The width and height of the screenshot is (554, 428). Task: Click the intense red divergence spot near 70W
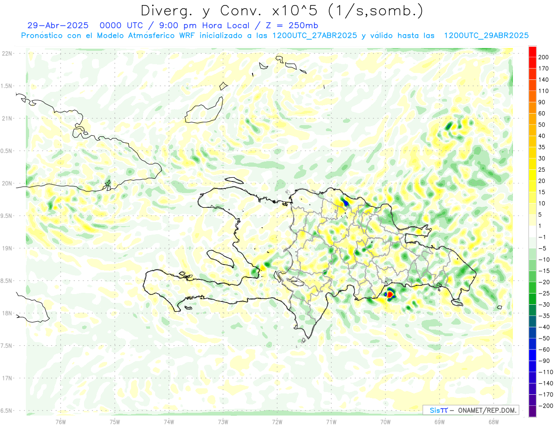click(390, 294)
